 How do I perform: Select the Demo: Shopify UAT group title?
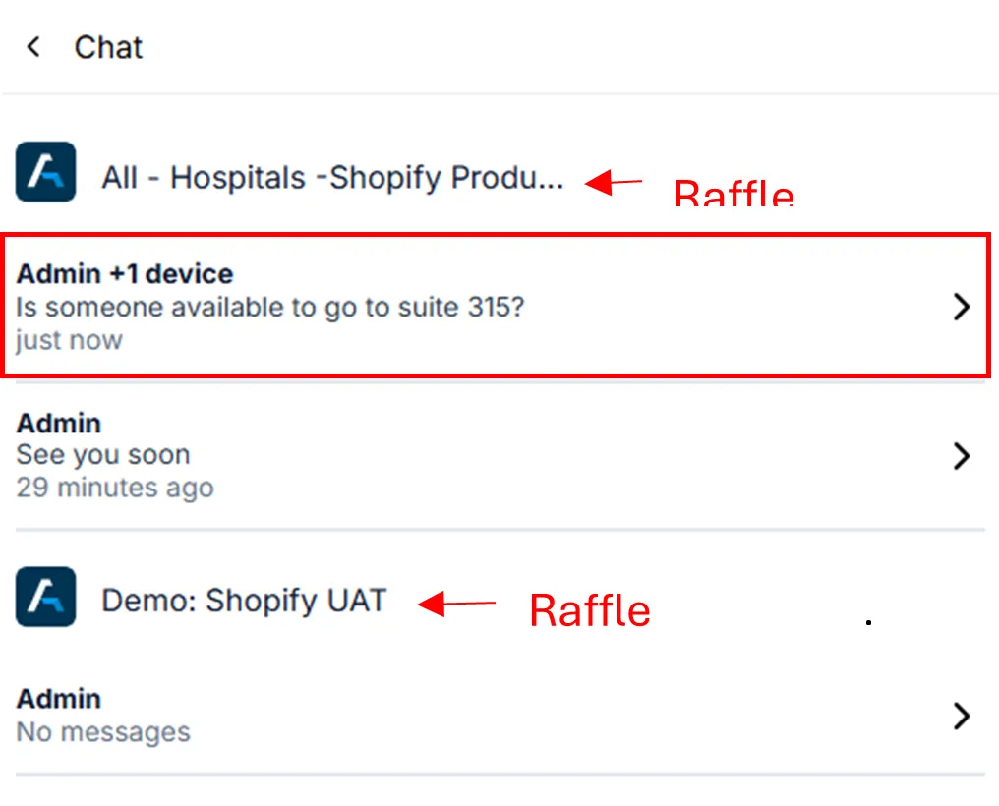244,601
